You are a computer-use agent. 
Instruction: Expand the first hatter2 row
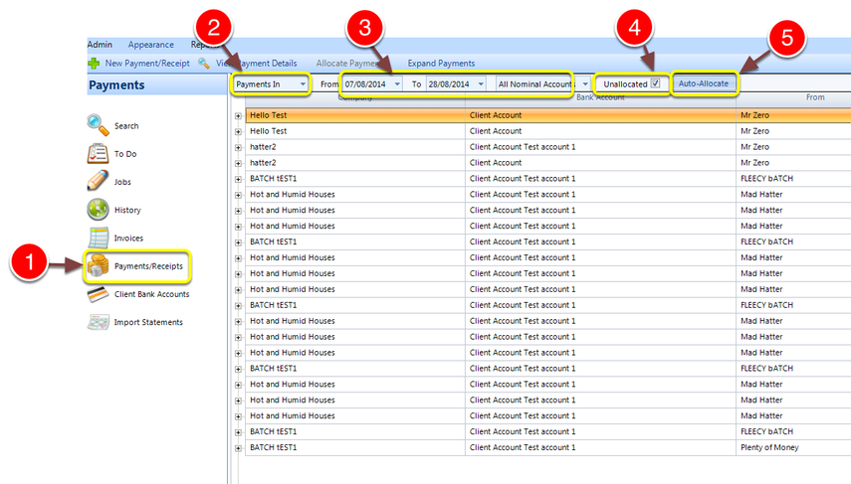238,147
